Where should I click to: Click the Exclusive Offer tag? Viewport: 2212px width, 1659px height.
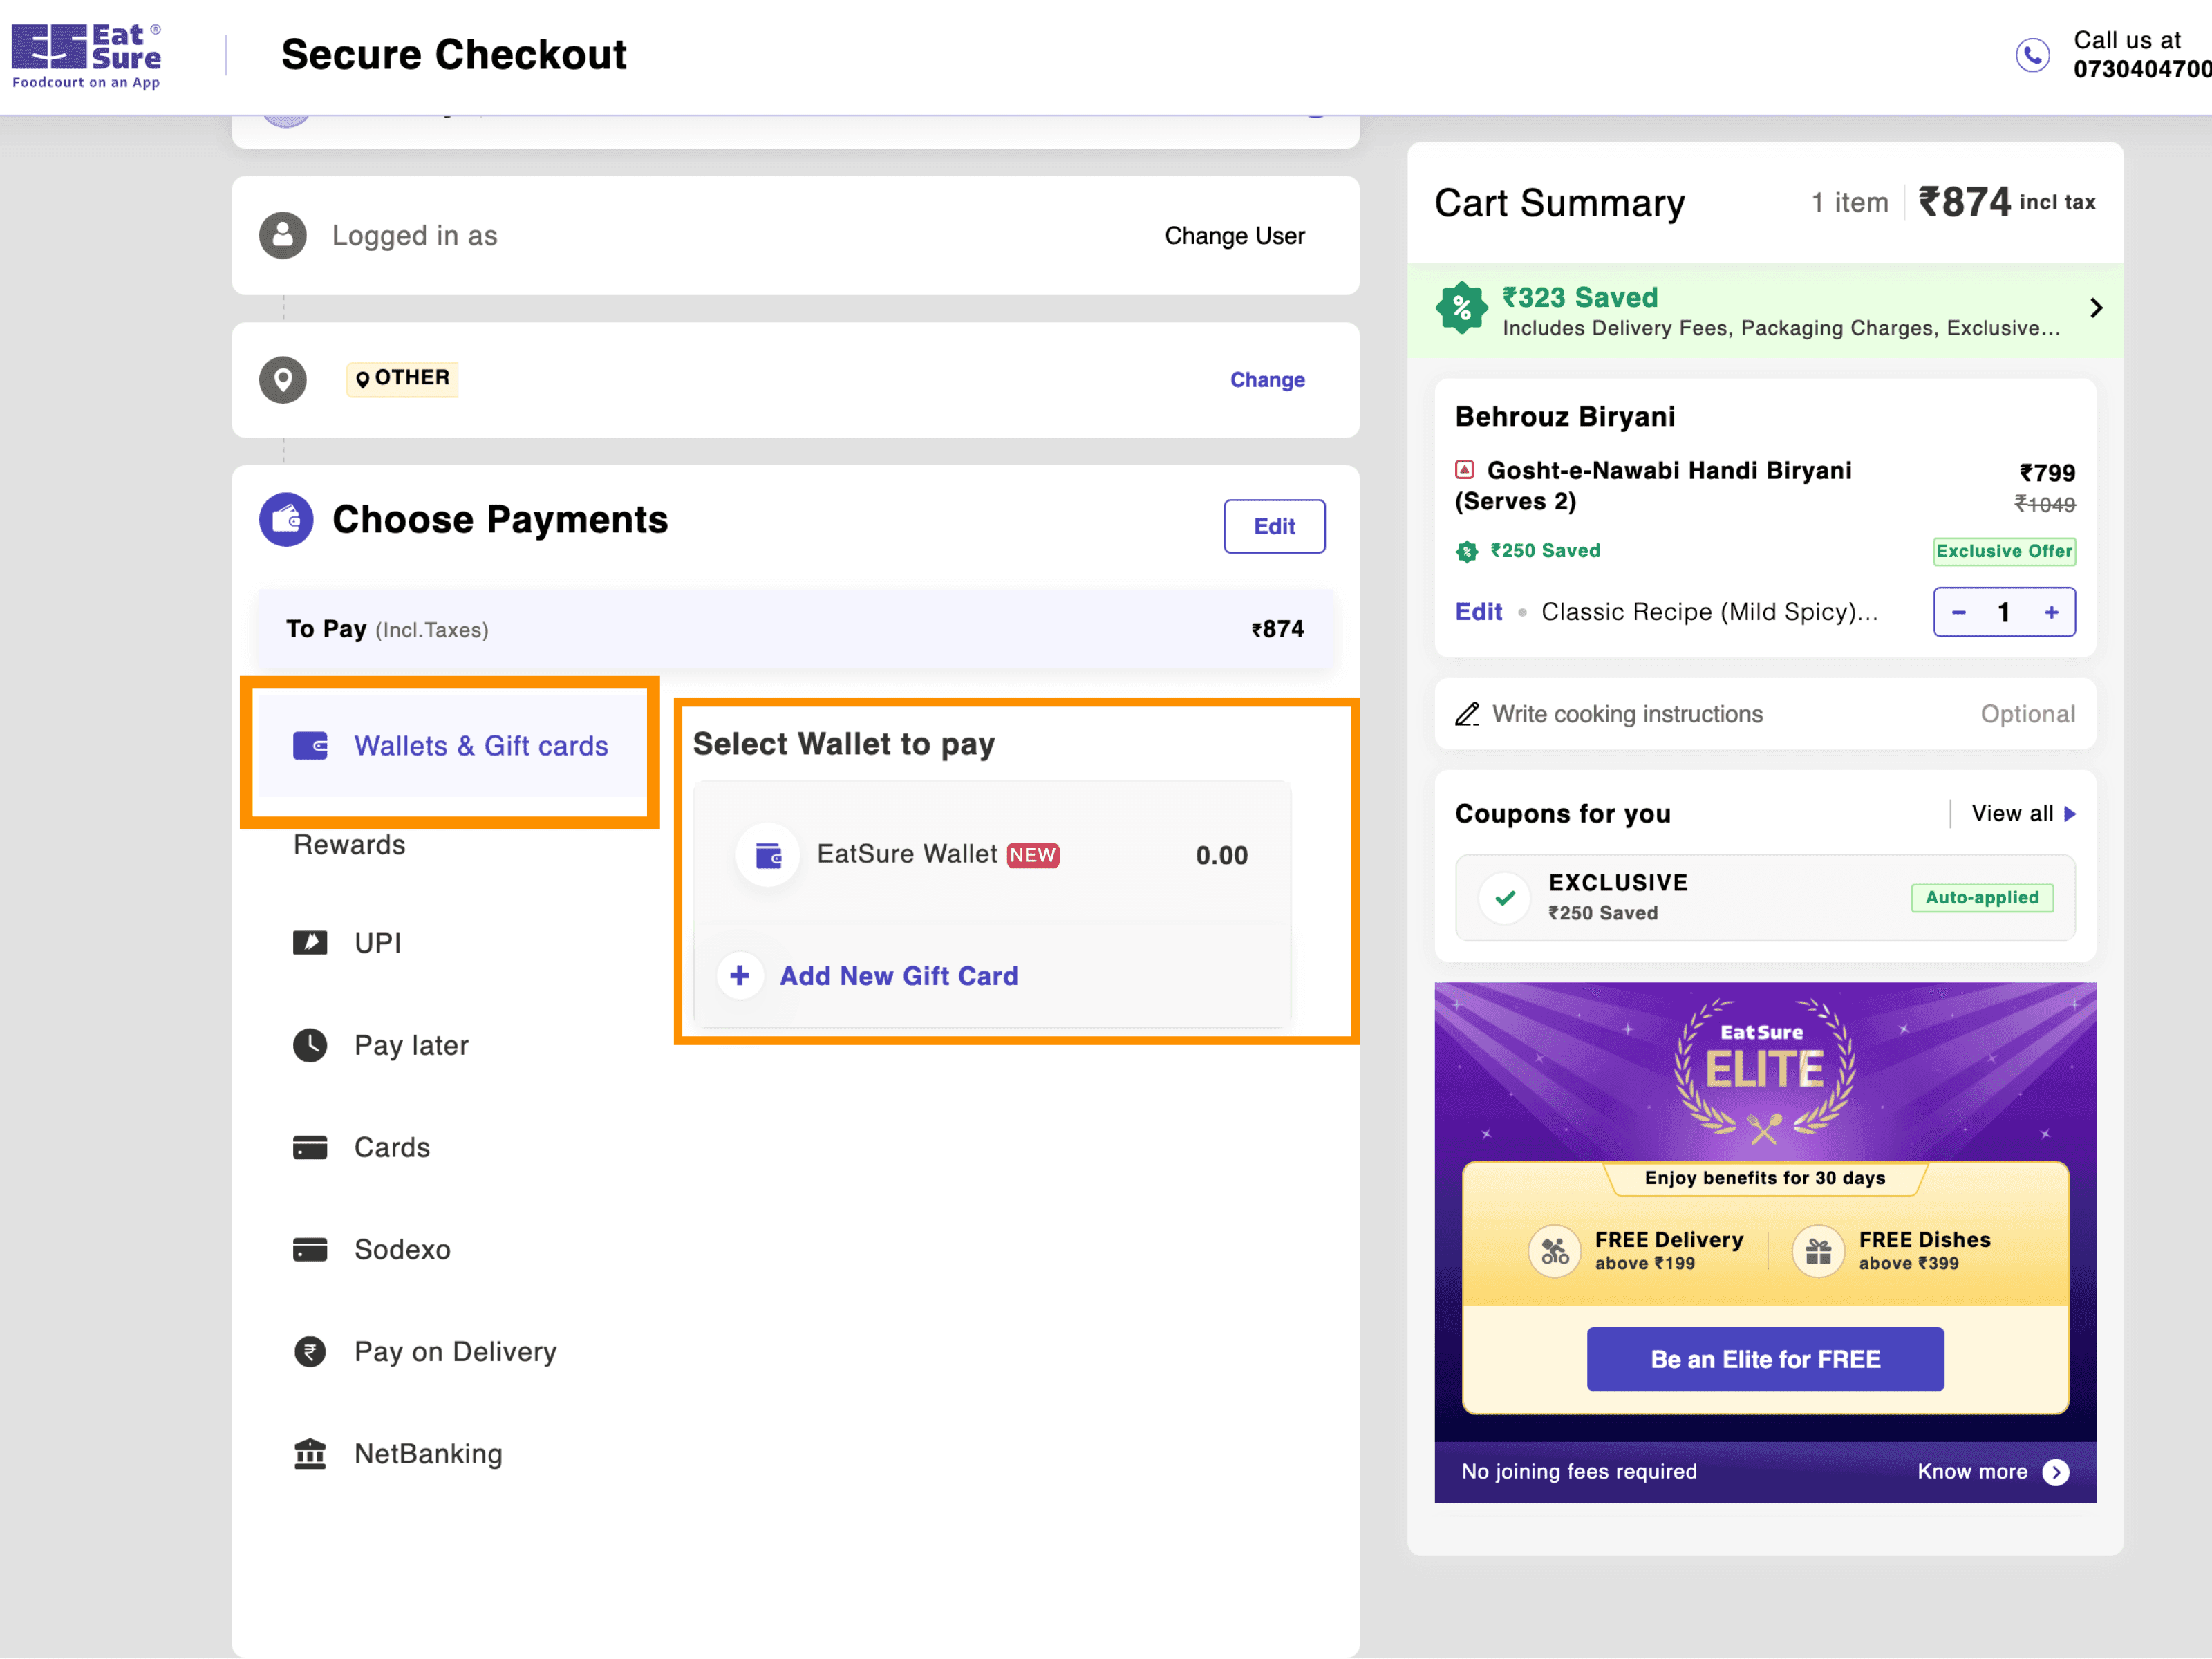2004,551
